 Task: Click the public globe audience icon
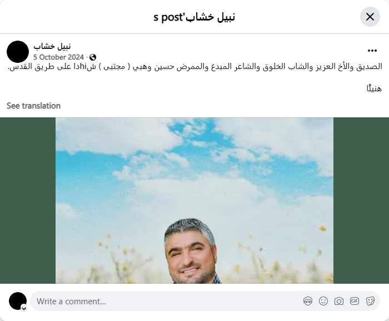pos(93,57)
